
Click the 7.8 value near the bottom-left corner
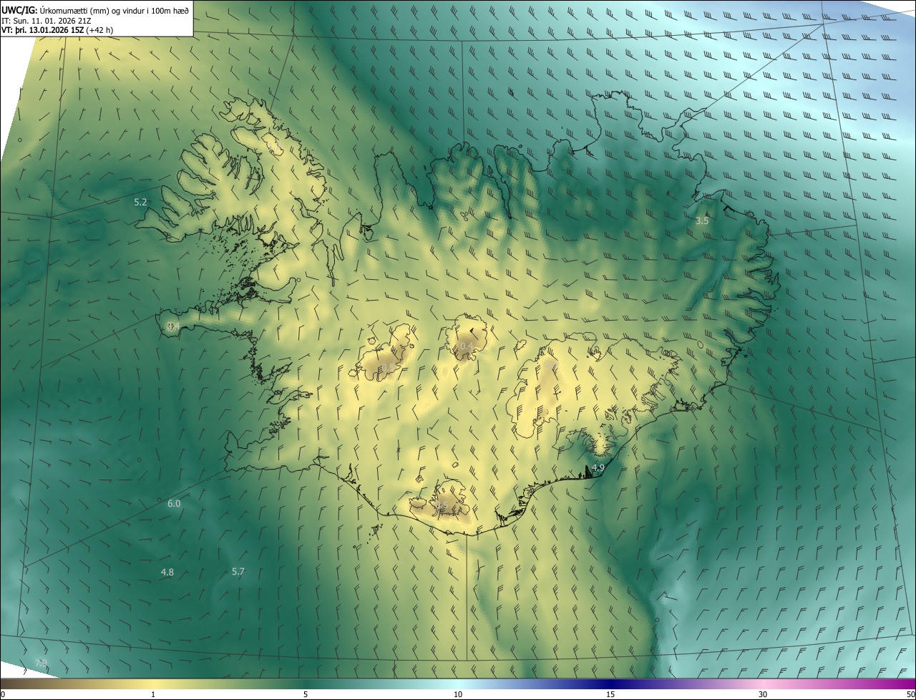(41, 663)
